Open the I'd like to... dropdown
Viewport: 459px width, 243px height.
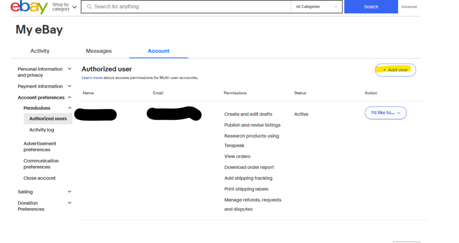(385, 113)
